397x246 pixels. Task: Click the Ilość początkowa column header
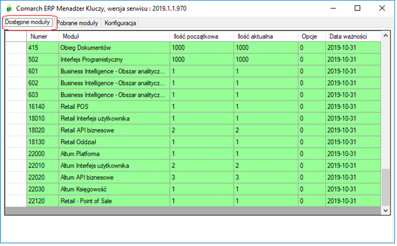(202, 37)
